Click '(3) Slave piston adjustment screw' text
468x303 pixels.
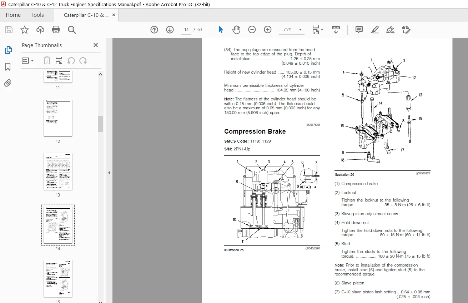tap(366, 214)
